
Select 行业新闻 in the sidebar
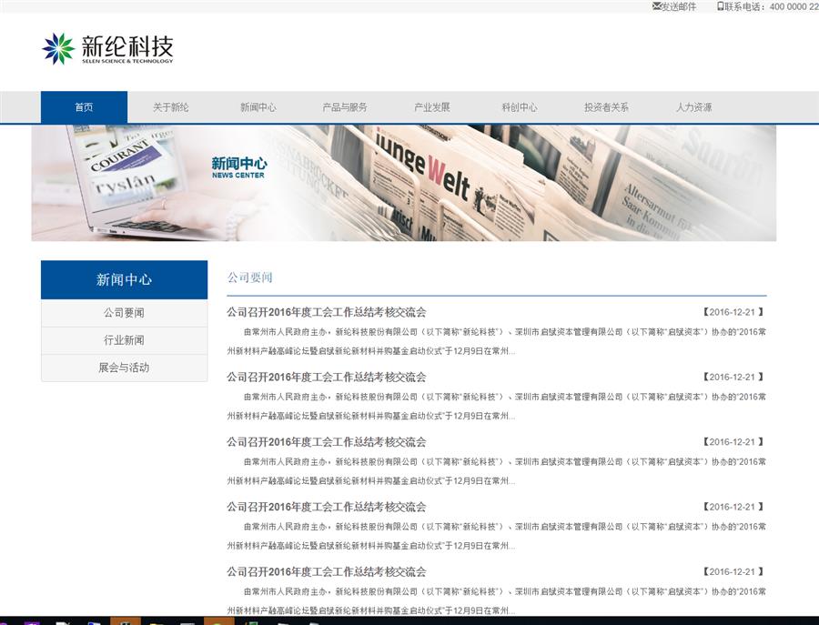coord(125,340)
